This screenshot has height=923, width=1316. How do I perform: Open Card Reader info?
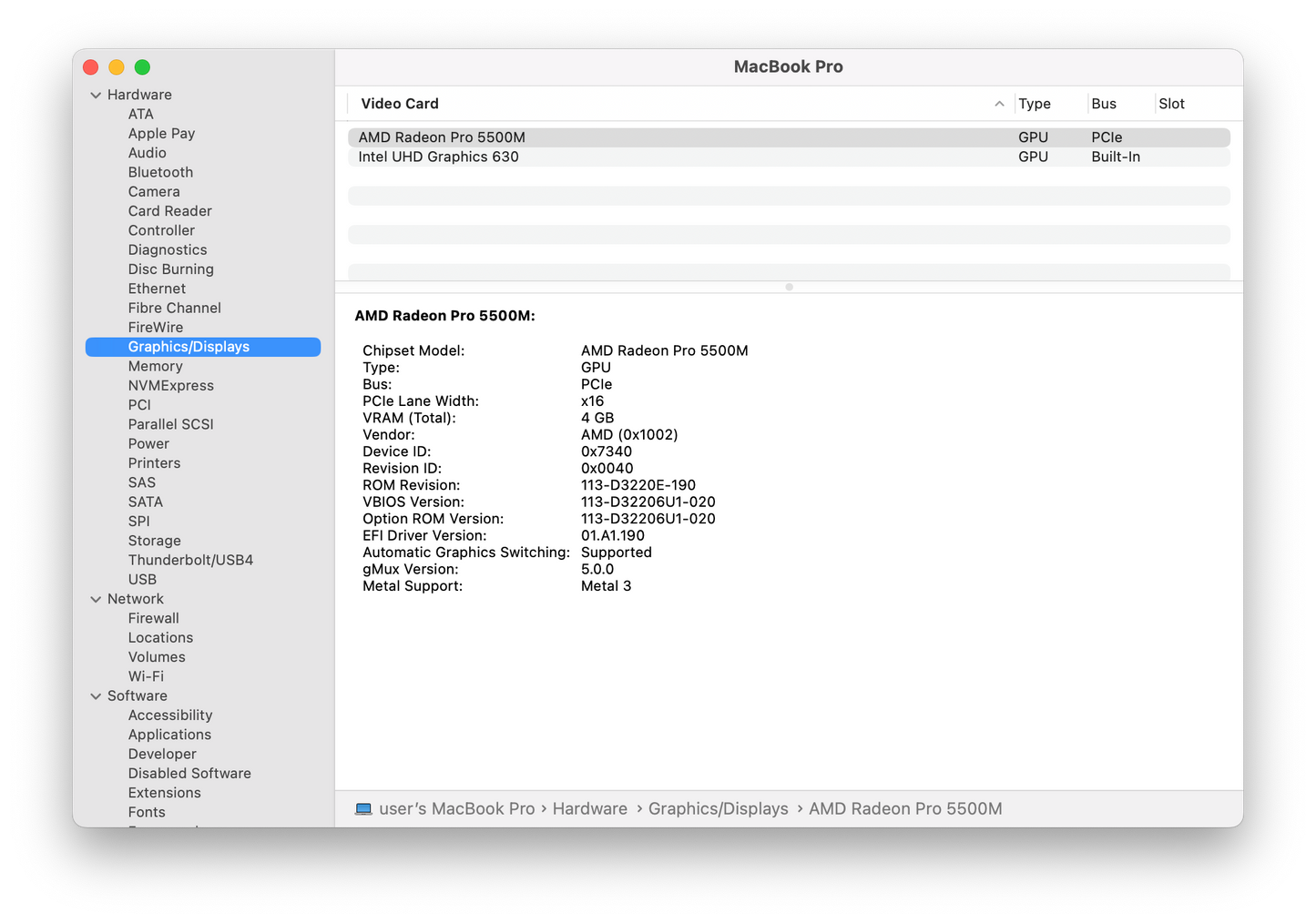tap(170, 211)
